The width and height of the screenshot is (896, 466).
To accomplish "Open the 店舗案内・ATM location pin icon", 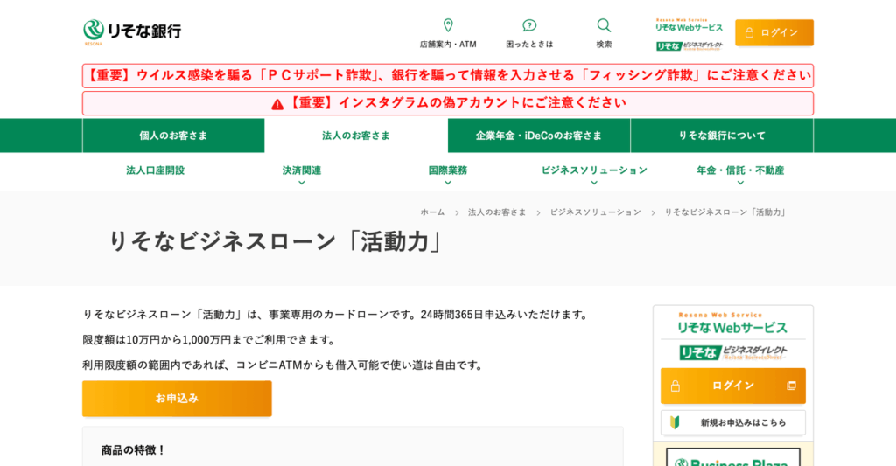I will [x=448, y=25].
